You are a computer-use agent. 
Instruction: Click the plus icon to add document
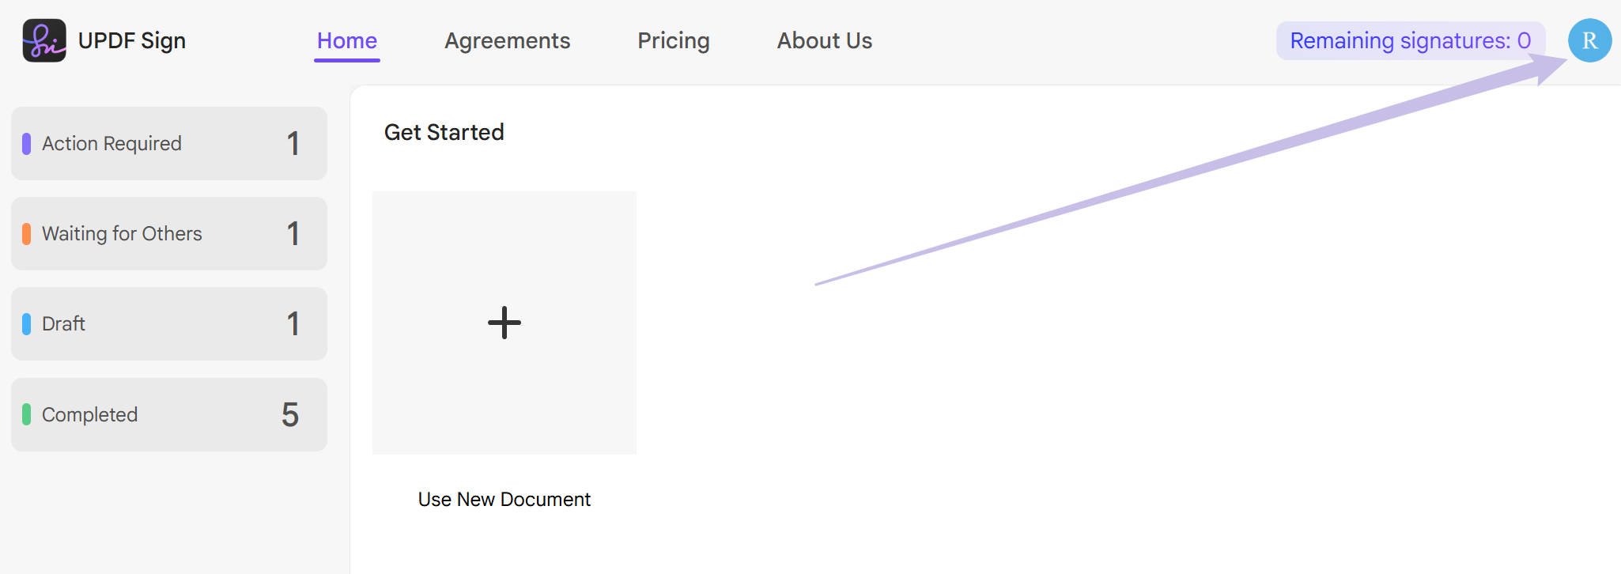504,323
